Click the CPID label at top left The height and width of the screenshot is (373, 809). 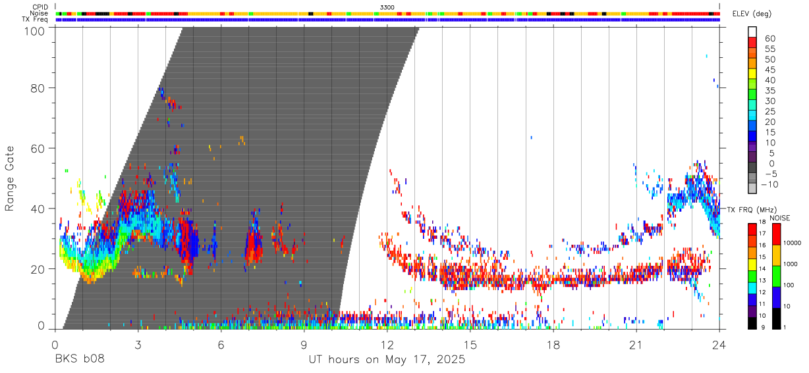tap(40, 7)
